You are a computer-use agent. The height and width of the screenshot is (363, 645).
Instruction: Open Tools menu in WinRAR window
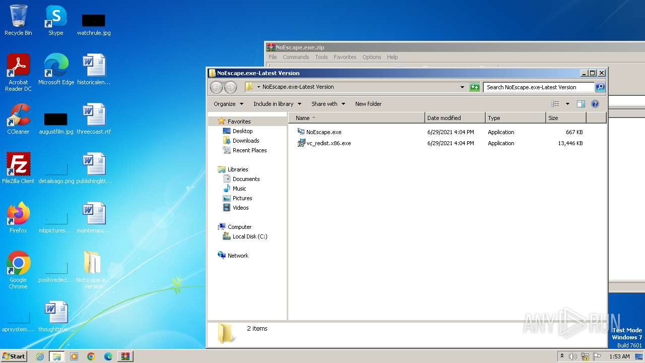tap(321, 57)
